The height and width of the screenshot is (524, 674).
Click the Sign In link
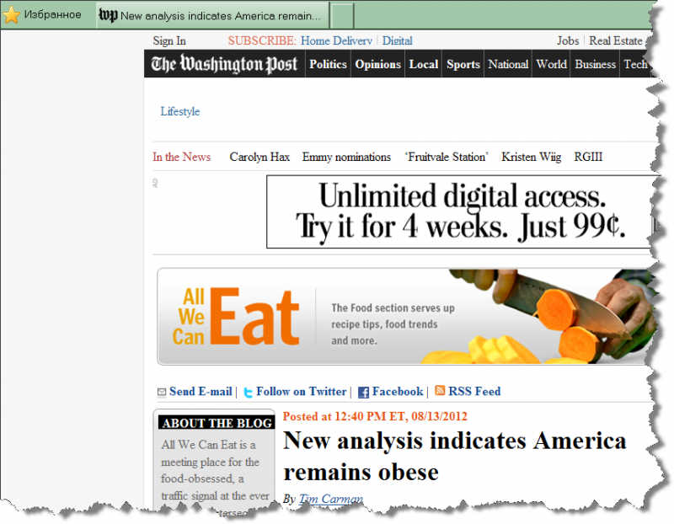tap(169, 40)
